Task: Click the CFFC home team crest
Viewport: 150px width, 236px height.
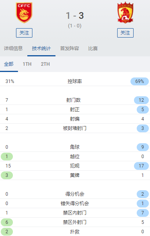Action: point(24,13)
